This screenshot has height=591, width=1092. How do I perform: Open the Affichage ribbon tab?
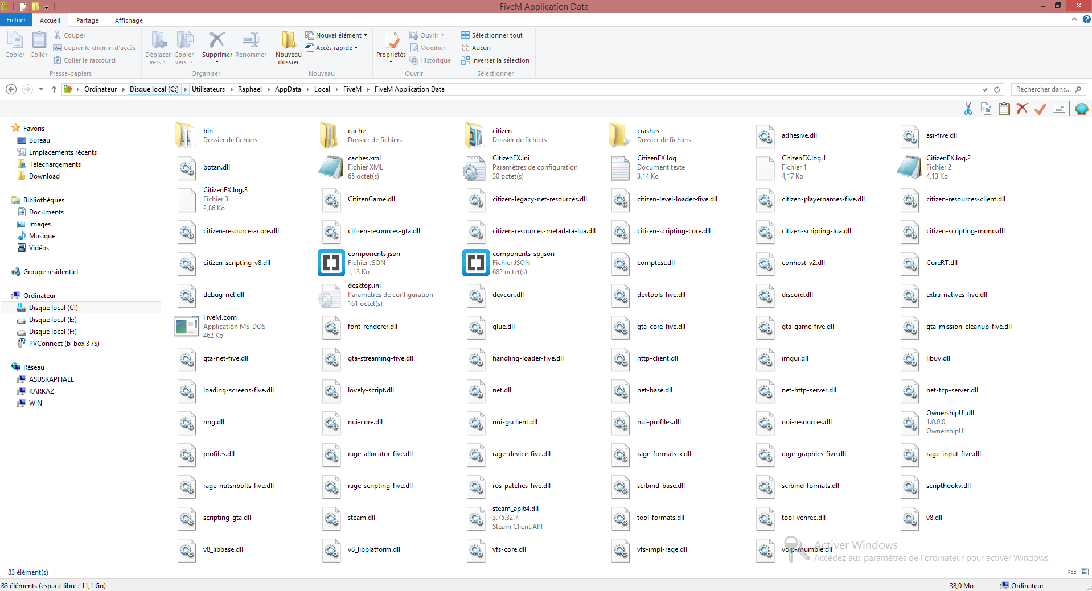point(129,20)
